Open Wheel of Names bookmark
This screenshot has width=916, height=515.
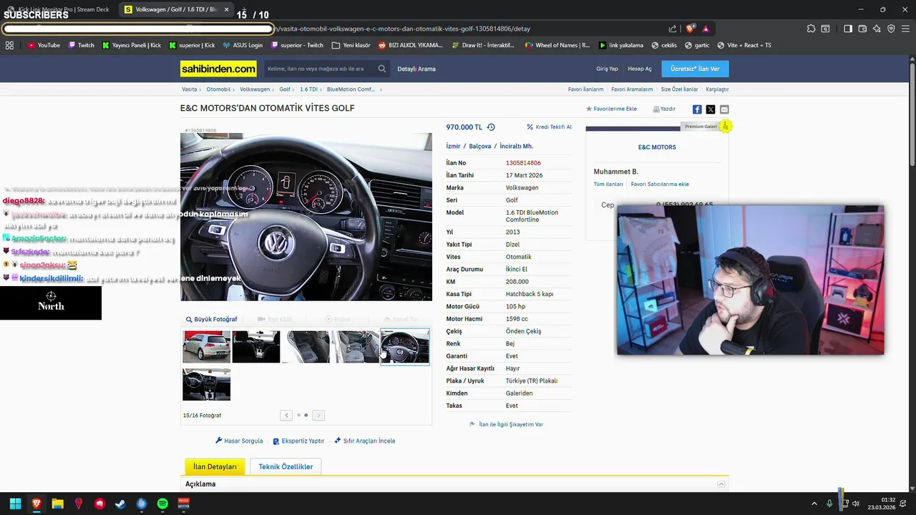point(557,45)
